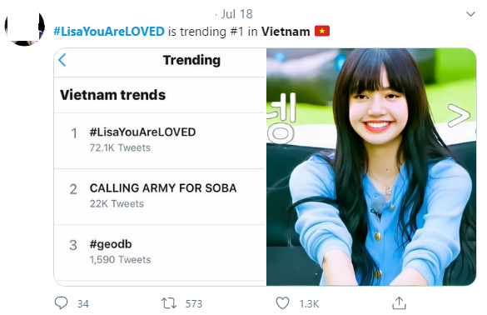
Task: Click the blue back arrow in Trending
Action: pyautogui.click(x=62, y=60)
